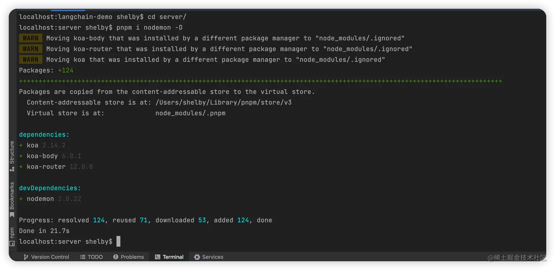Click the 'devDependencies:' heading
This screenshot has height=270, width=555.
(x=50, y=188)
